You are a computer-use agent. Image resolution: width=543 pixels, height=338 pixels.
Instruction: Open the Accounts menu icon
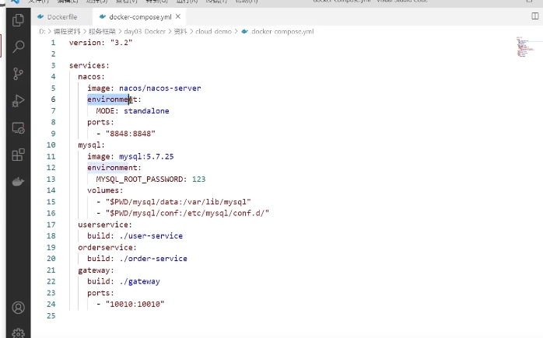(x=19, y=308)
